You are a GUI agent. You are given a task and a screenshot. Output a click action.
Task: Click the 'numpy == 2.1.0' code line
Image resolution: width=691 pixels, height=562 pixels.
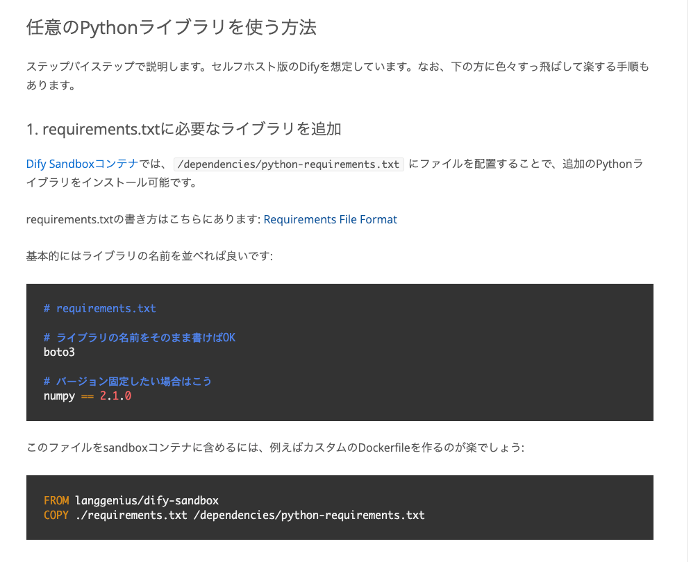[88, 395]
